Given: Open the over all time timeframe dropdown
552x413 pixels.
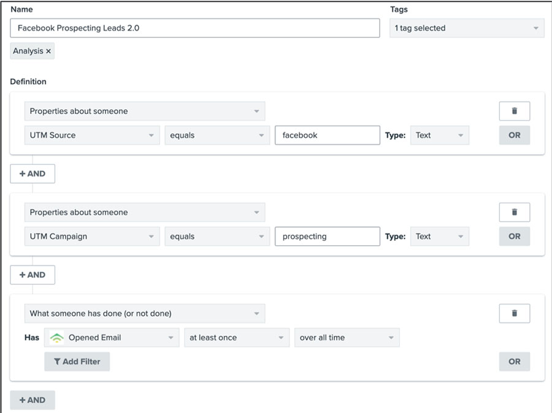Looking at the screenshot, I should point(347,337).
